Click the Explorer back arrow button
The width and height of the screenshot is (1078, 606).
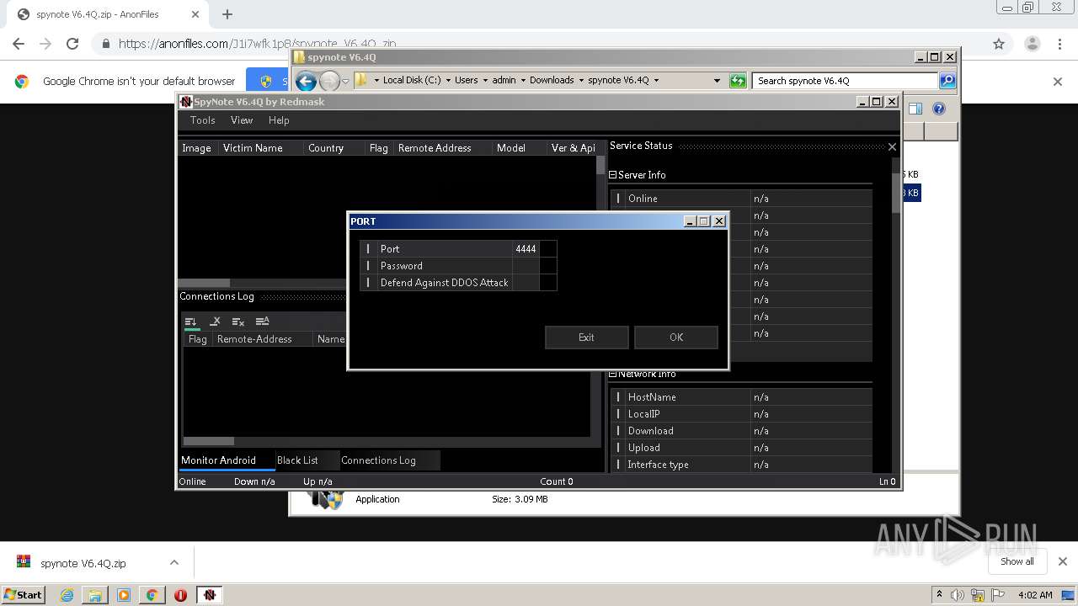click(306, 81)
